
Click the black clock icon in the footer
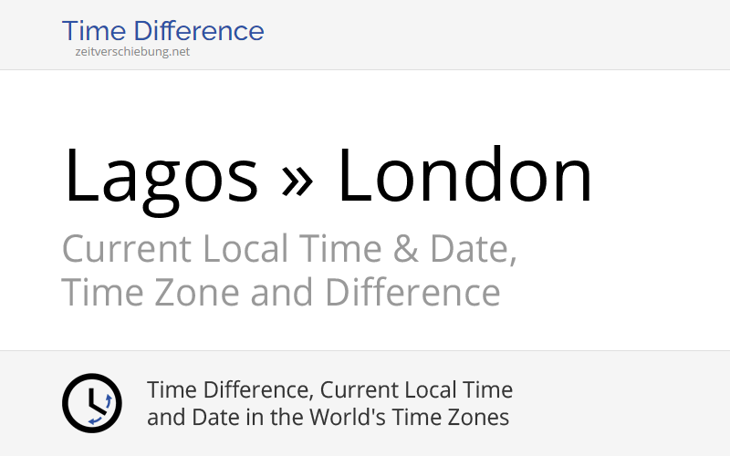point(91,403)
